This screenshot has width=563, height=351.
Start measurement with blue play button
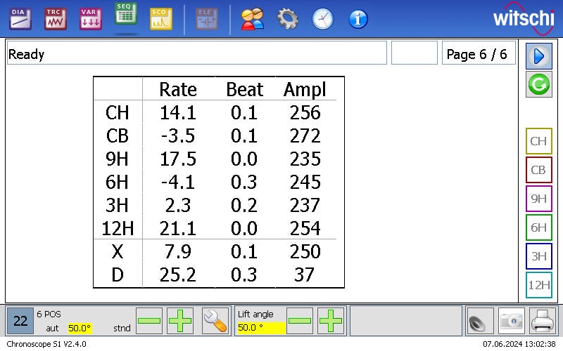539,56
